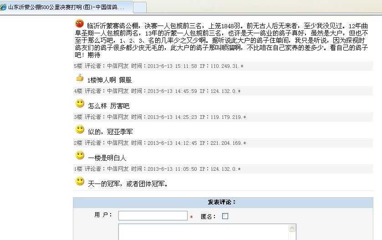
Task: Click the comment box scrollbar up arrow
Action: point(292,228)
